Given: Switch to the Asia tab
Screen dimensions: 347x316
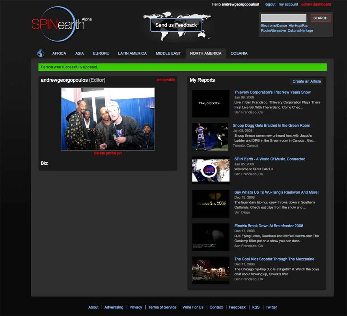Looking at the screenshot, I should [x=79, y=53].
